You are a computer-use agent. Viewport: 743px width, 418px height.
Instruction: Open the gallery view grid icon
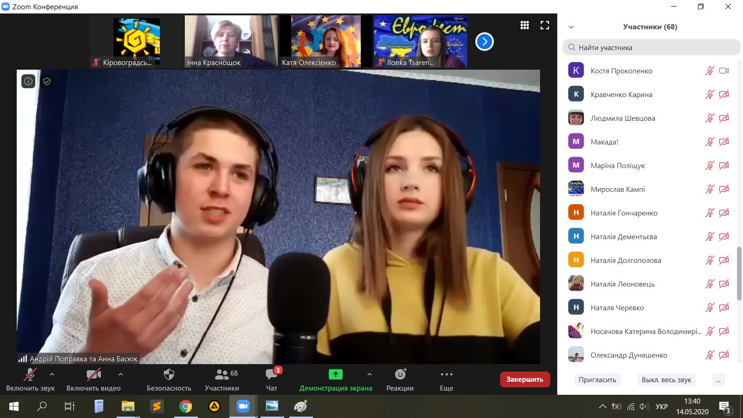point(525,26)
